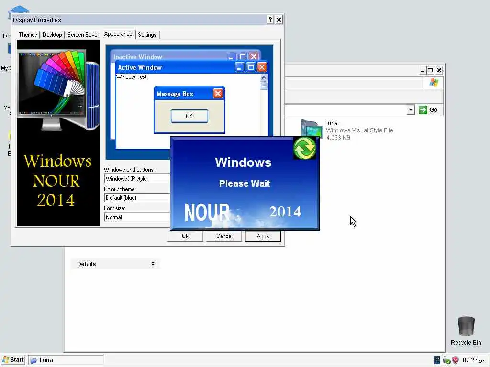Expand the Details panel chevron

(153, 264)
